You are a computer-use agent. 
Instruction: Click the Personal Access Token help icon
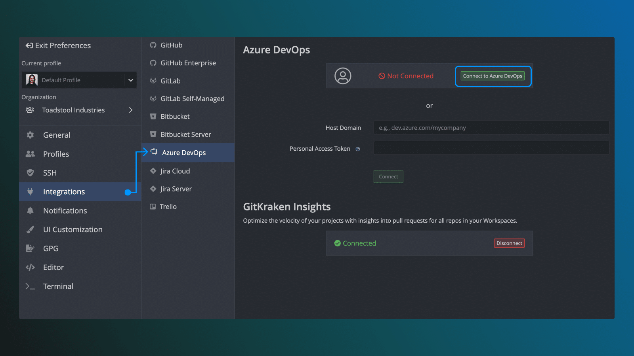coord(358,149)
